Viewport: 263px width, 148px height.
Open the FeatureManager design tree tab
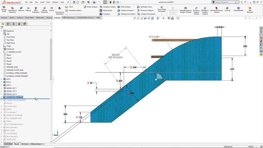pyautogui.click(x=3, y=24)
